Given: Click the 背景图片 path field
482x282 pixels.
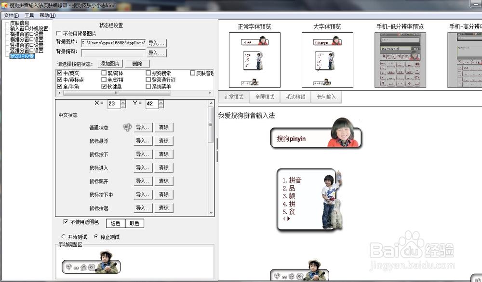Looking at the screenshot, I should point(113,43).
